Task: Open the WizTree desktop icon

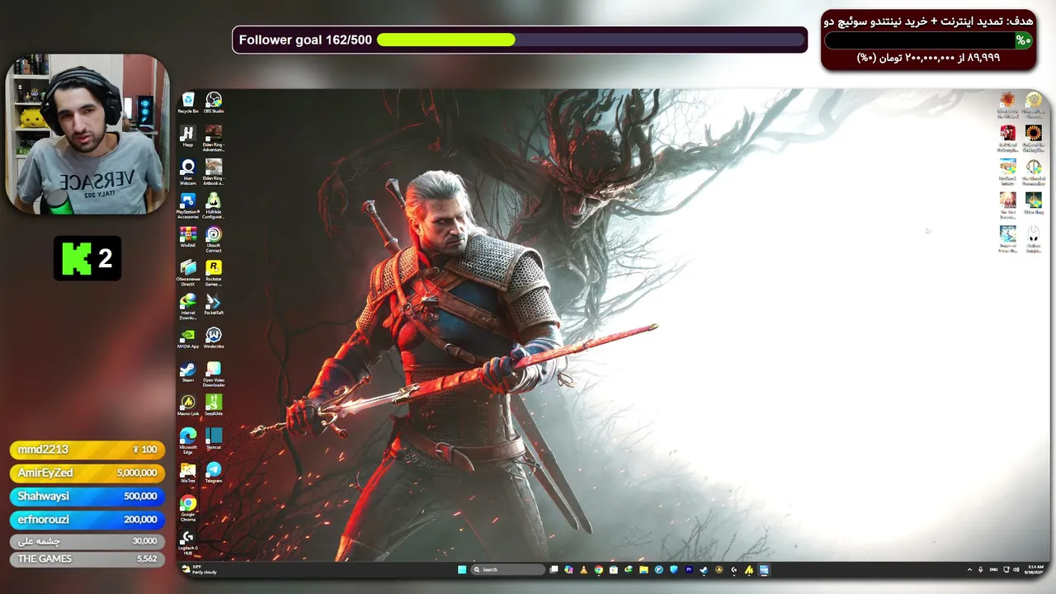Action: [188, 474]
